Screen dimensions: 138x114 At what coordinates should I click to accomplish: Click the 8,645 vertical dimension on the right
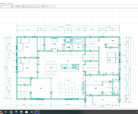coord(130,70)
